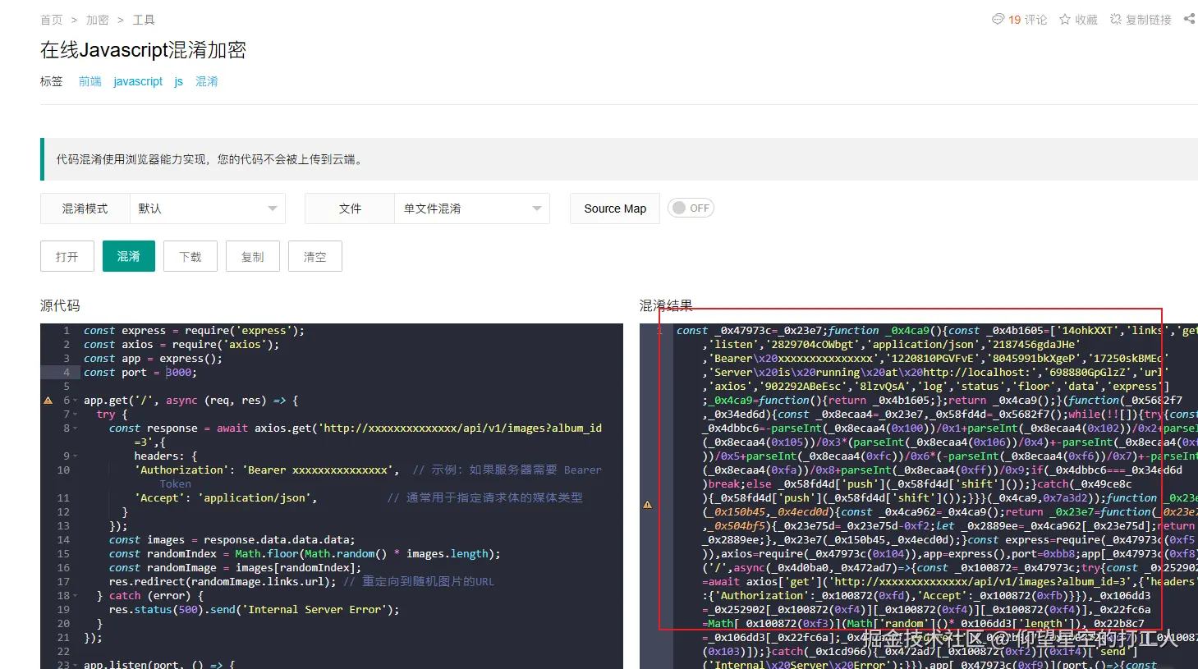Click the warning icon in the result editor gutter
The image size is (1198, 669).
(x=647, y=505)
